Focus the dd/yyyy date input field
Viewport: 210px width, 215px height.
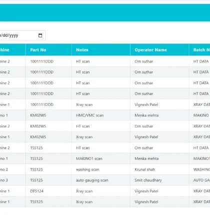point(22,35)
